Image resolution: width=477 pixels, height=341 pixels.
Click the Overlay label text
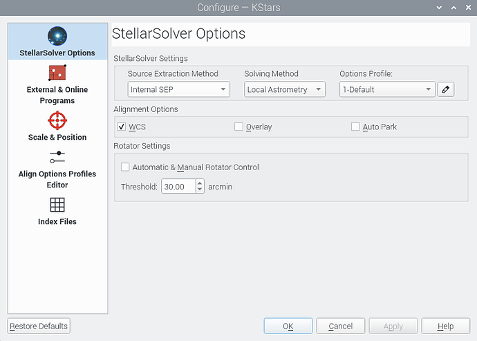pos(259,127)
